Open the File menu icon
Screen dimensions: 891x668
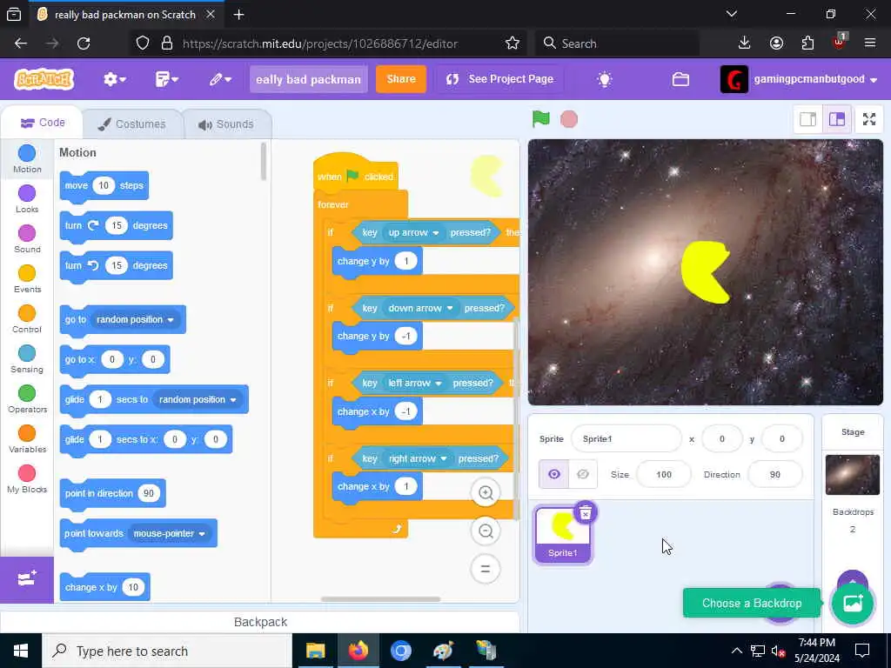pos(166,79)
